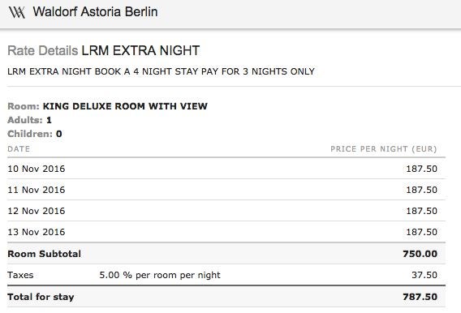Click the 4 night stay offer description
The height and width of the screenshot is (313, 461).
pyautogui.click(x=161, y=71)
